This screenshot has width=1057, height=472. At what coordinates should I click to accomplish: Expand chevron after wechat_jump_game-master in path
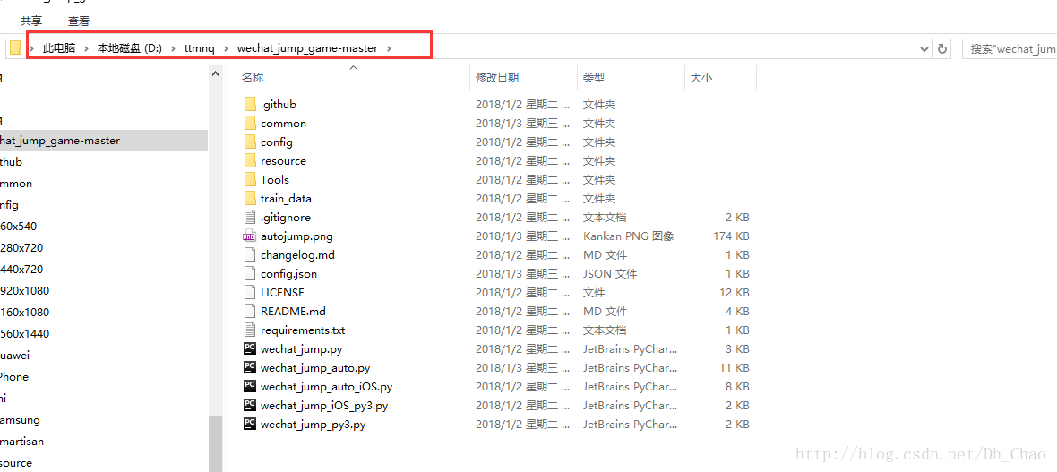[x=389, y=48]
